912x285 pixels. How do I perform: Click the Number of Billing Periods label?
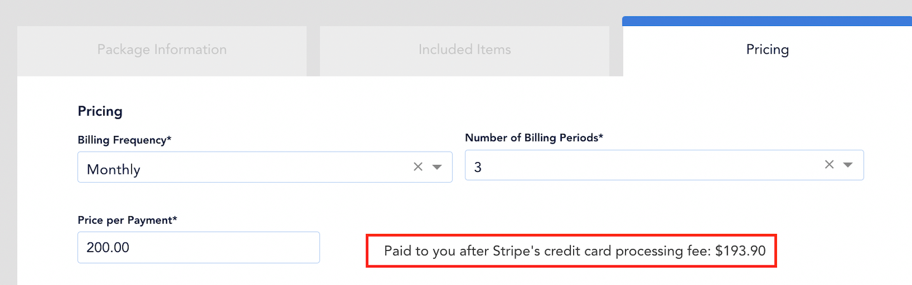click(534, 137)
